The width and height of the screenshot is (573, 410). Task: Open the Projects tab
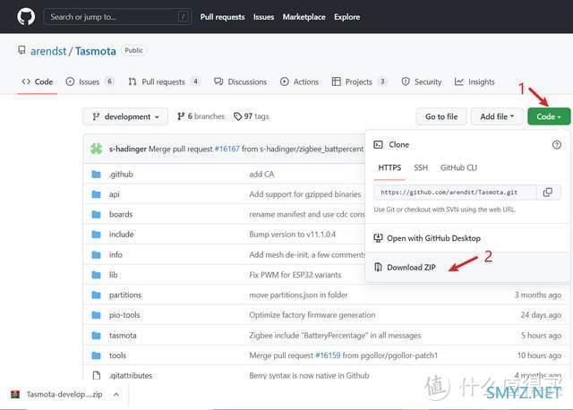[359, 81]
